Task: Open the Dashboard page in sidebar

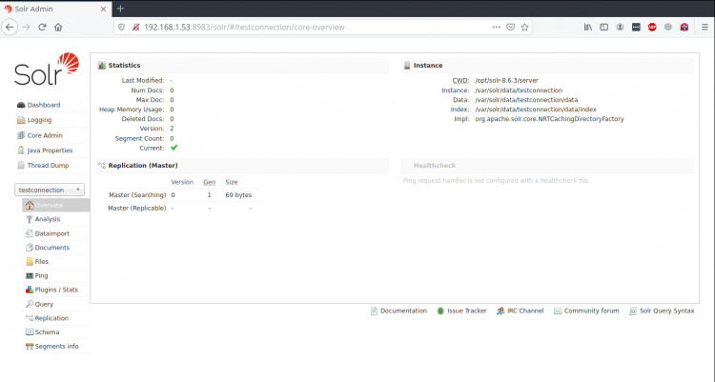Action: 43,105
